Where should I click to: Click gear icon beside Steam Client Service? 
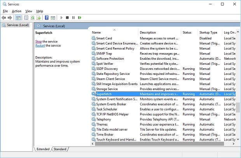click(93, 79)
